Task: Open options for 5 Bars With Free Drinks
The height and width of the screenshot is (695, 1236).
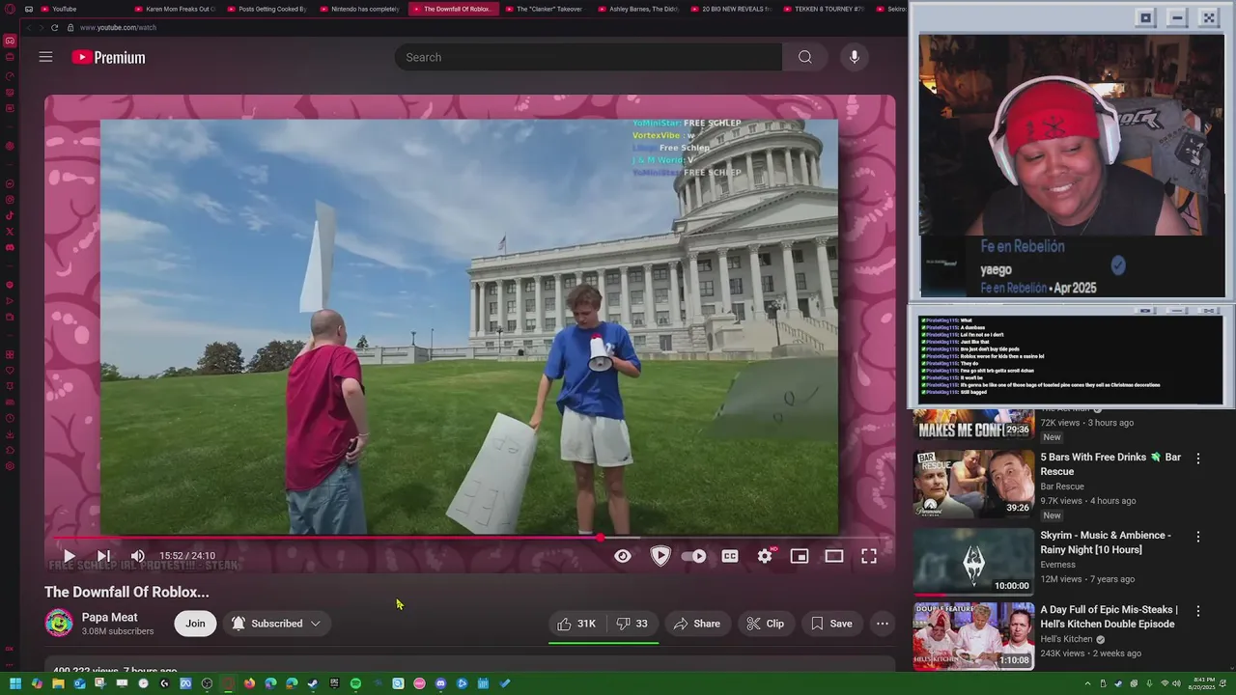Action: (x=1198, y=459)
